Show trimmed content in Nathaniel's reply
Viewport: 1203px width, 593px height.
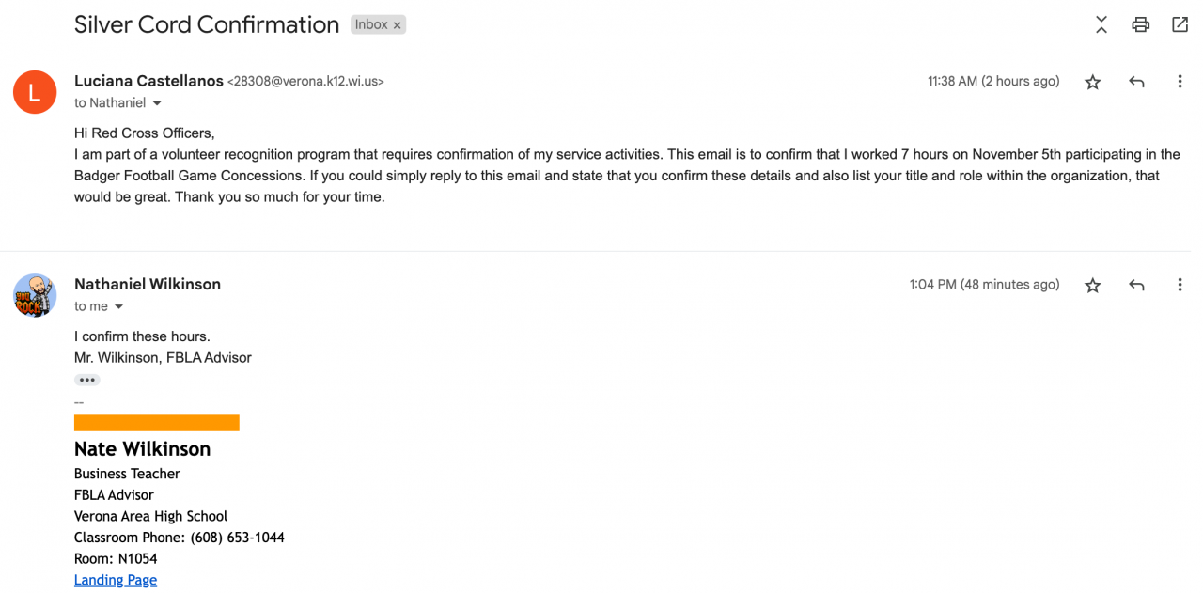point(87,380)
